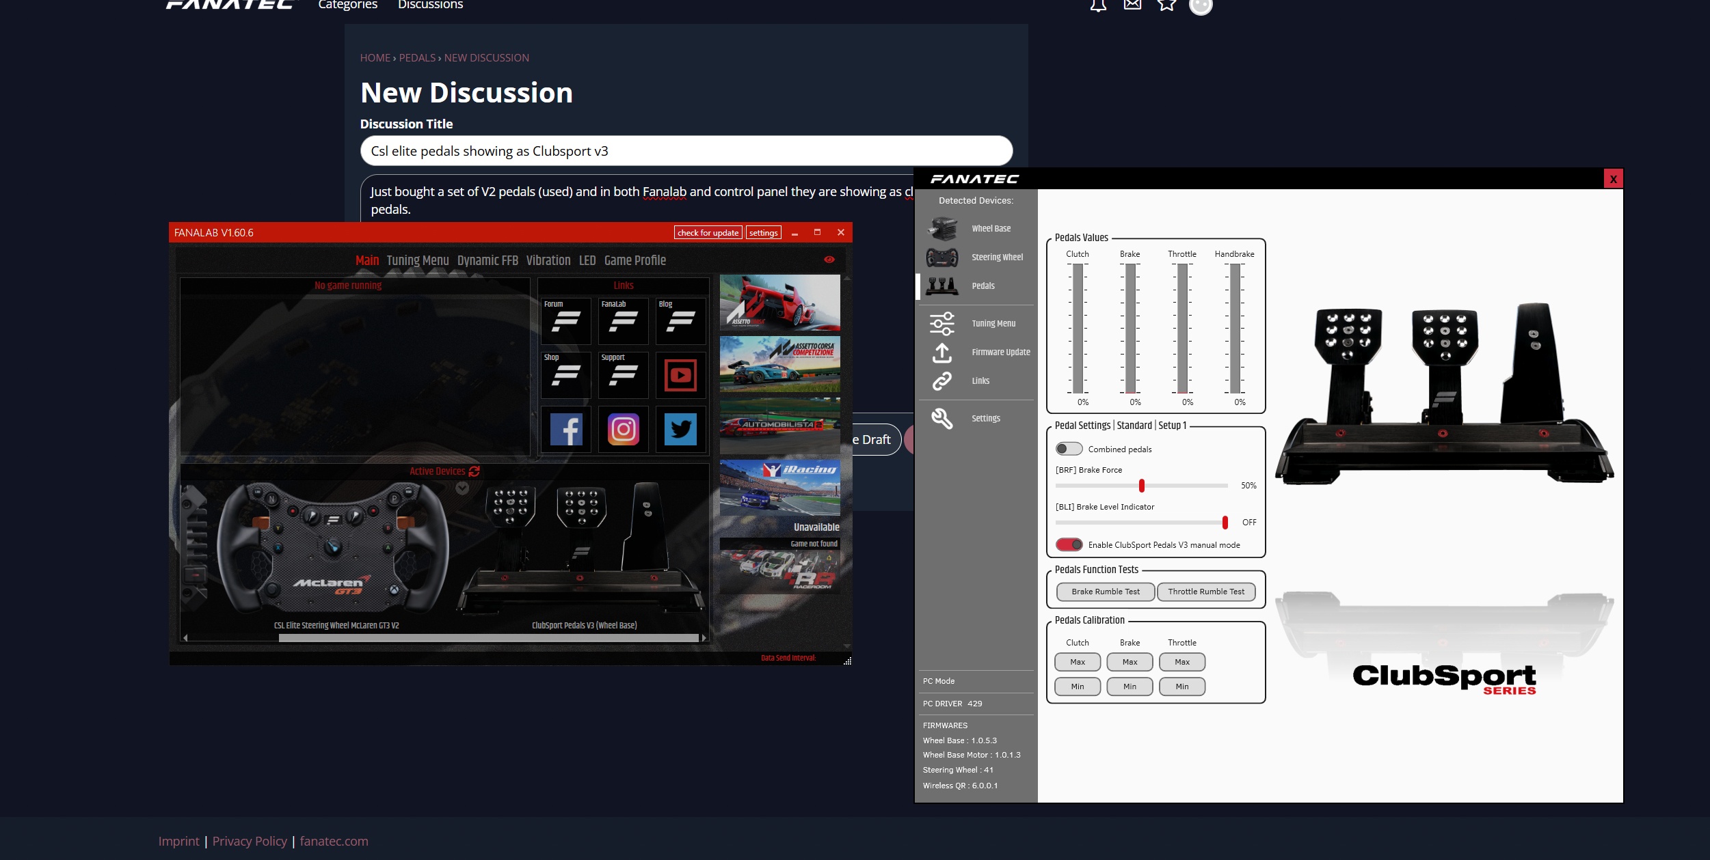The image size is (1710, 860).
Task: Select Pedals device in detected devices
Action: pos(974,286)
